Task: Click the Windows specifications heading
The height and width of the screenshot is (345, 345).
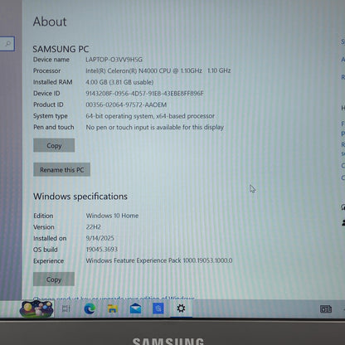Action: (80, 197)
